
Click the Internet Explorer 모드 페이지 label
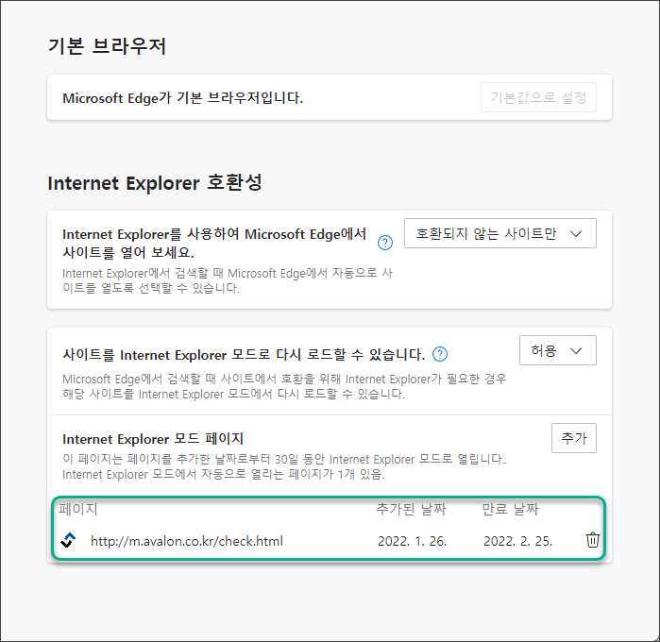coord(153,439)
